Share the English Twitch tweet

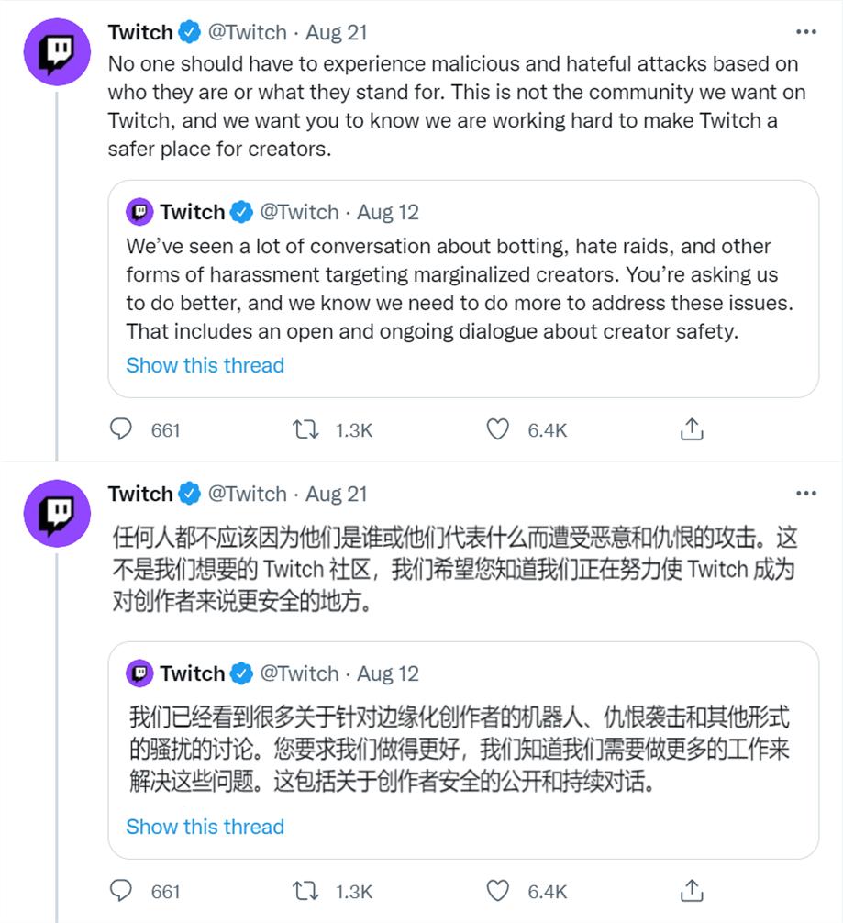(x=693, y=429)
